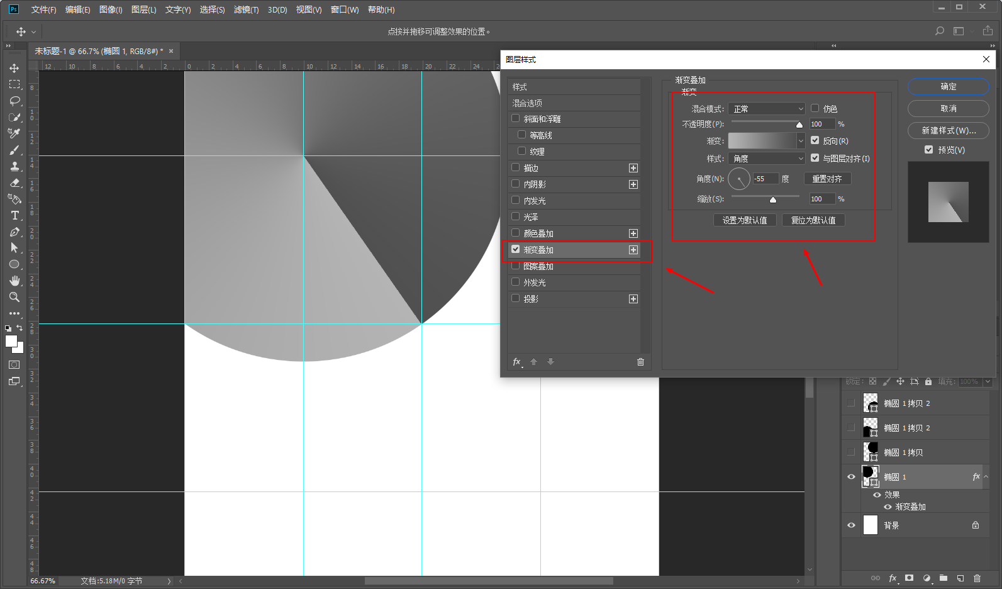Screen dimensions: 1002x589
Task: Click the add stroke effect plus icon
Action: click(633, 168)
